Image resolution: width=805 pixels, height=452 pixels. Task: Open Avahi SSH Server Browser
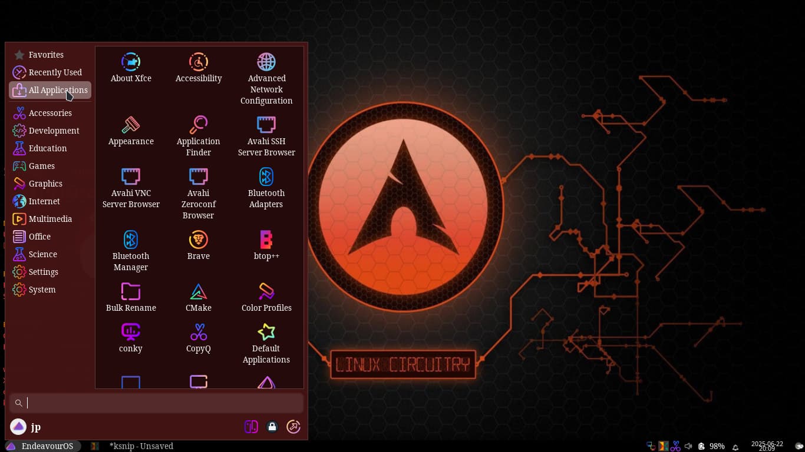[x=266, y=125]
